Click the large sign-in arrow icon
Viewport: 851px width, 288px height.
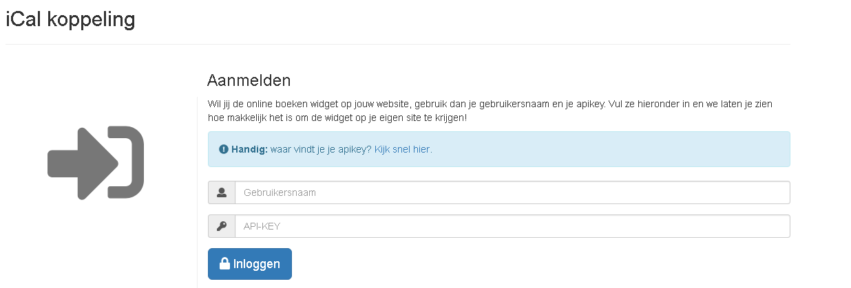[x=96, y=163]
